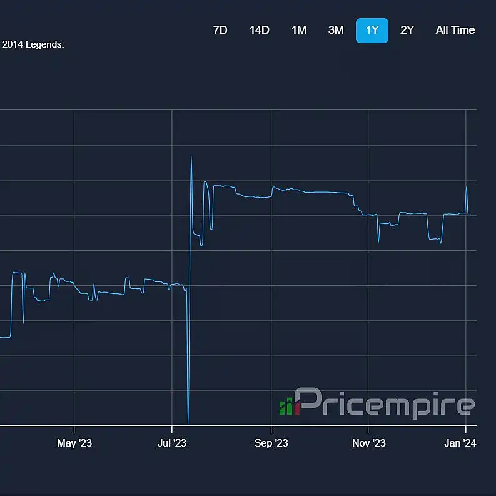
Task: Click the May '23 axis label
Action: pyautogui.click(x=74, y=443)
